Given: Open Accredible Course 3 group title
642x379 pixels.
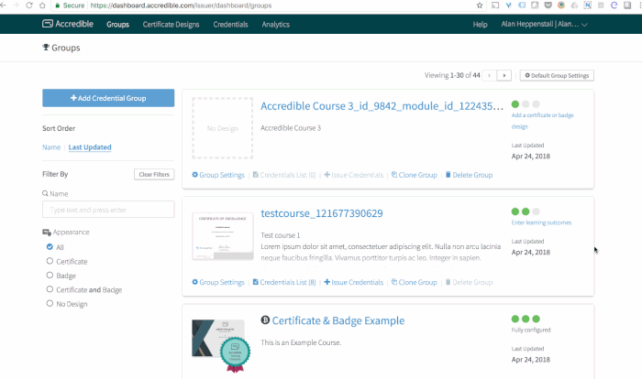Looking at the screenshot, I should click(382, 106).
